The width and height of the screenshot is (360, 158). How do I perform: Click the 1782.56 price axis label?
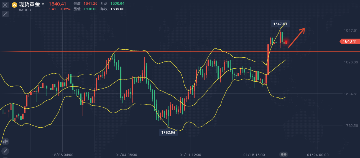pos(350,125)
